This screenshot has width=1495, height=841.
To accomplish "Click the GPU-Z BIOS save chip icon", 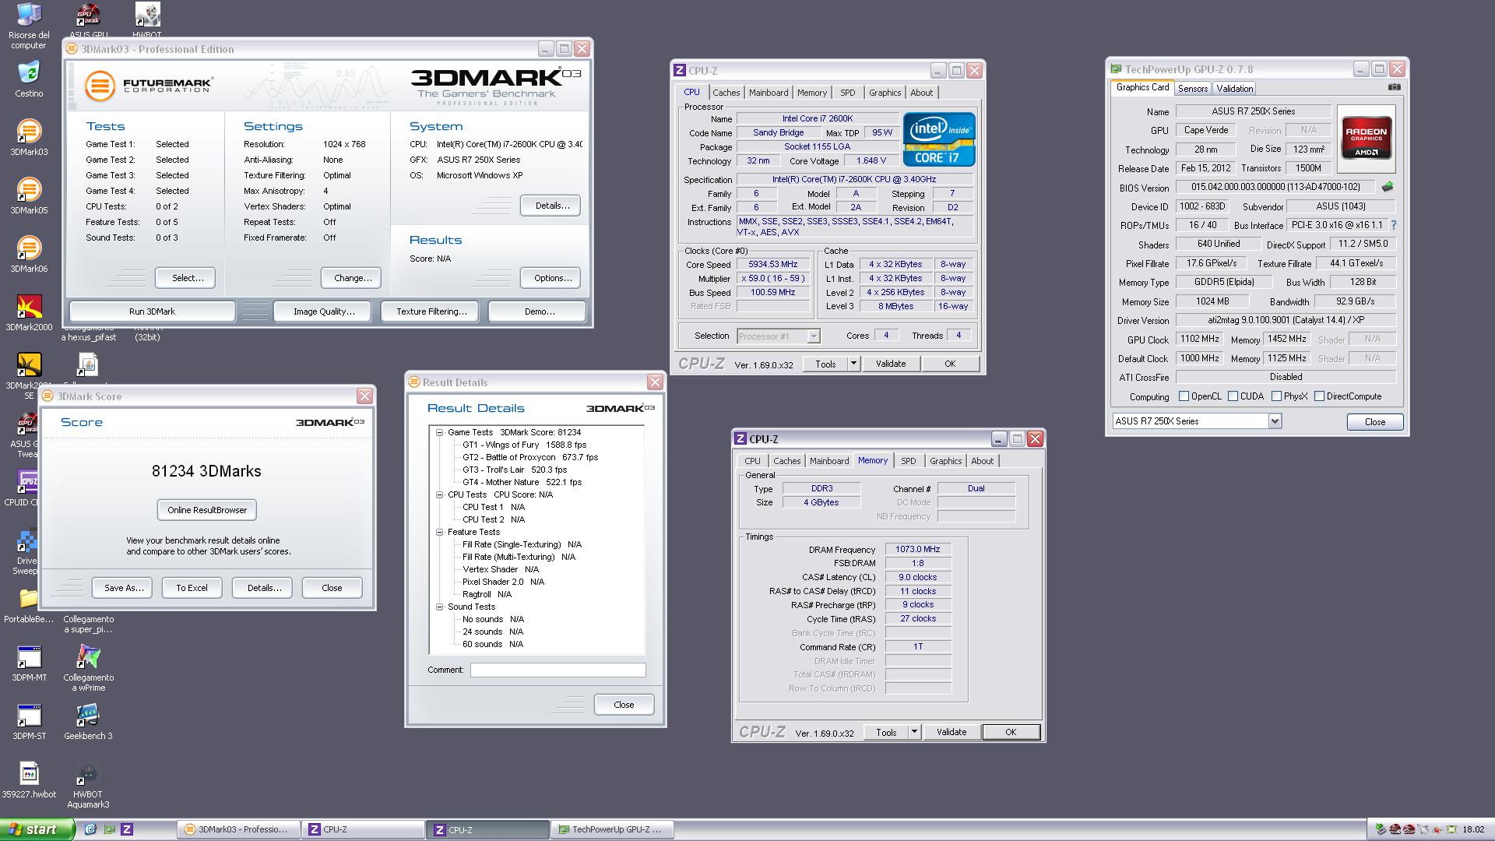I will (1387, 187).
